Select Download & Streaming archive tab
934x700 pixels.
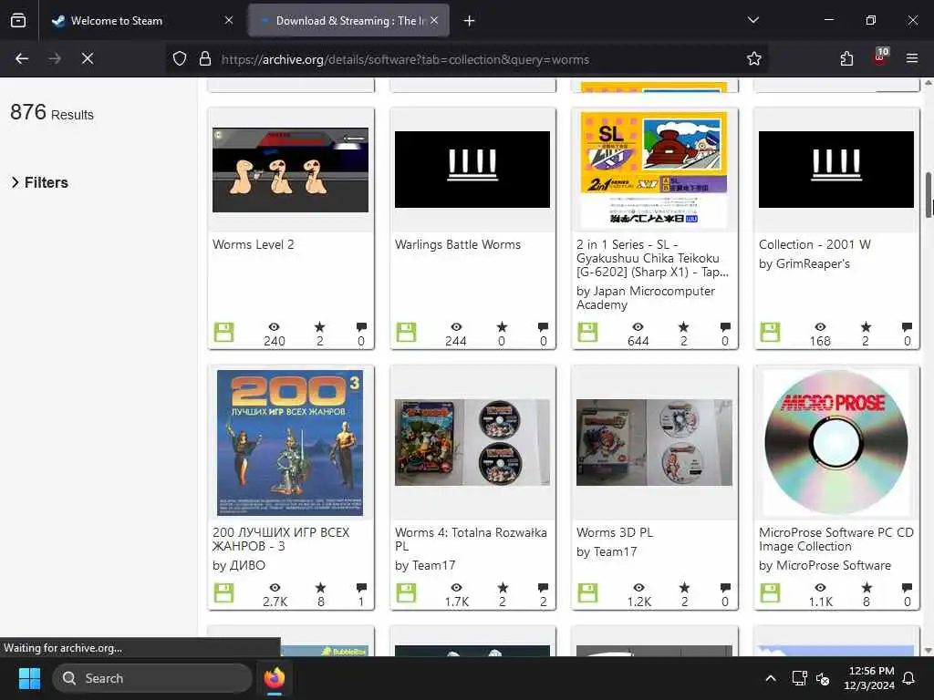pos(349,21)
